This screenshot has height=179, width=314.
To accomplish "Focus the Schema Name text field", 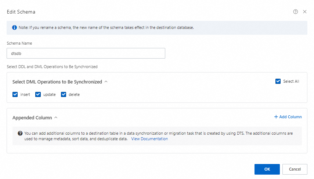I will point(86,53).
